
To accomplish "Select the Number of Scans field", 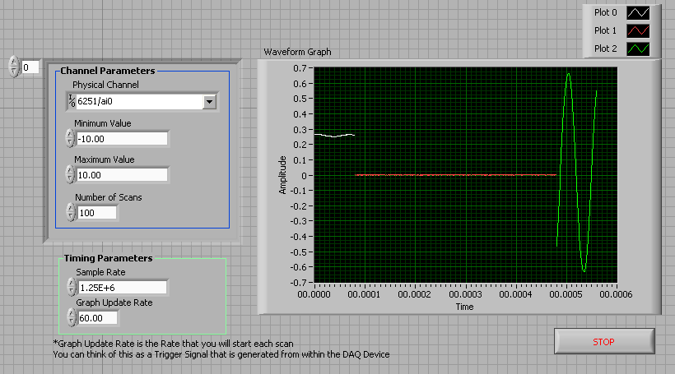I will pyautogui.click(x=96, y=212).
